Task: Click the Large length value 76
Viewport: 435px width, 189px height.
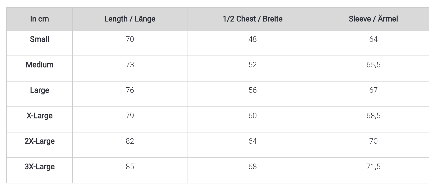Action: coord(130,90)
